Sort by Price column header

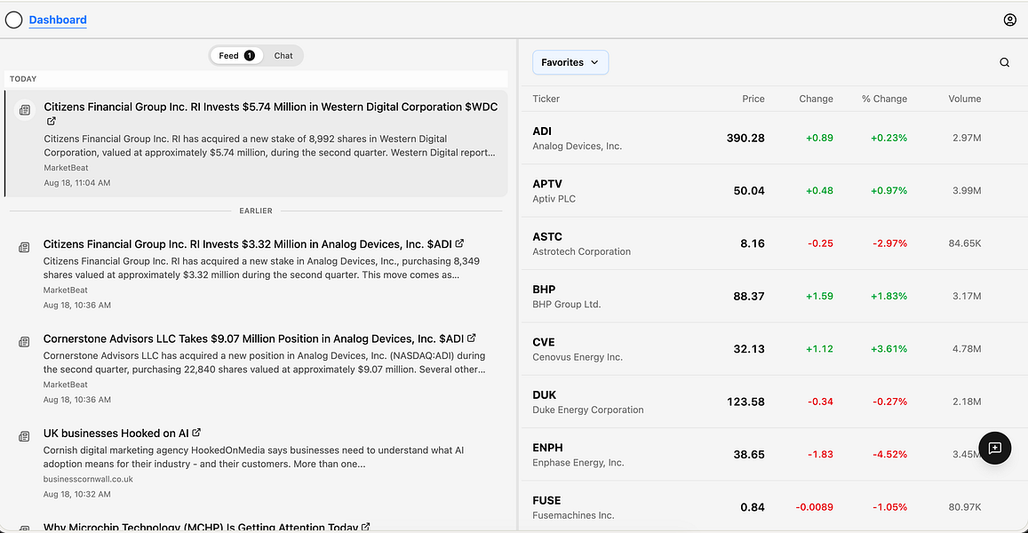pyautogui.click(x=753, y=99)
